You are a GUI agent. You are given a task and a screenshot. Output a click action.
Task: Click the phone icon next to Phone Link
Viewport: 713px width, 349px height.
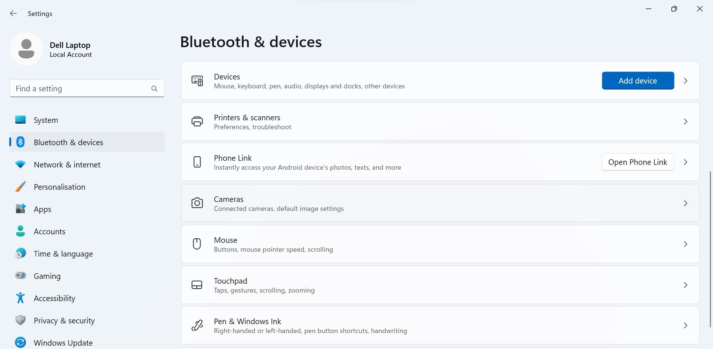tap(197, 162)
